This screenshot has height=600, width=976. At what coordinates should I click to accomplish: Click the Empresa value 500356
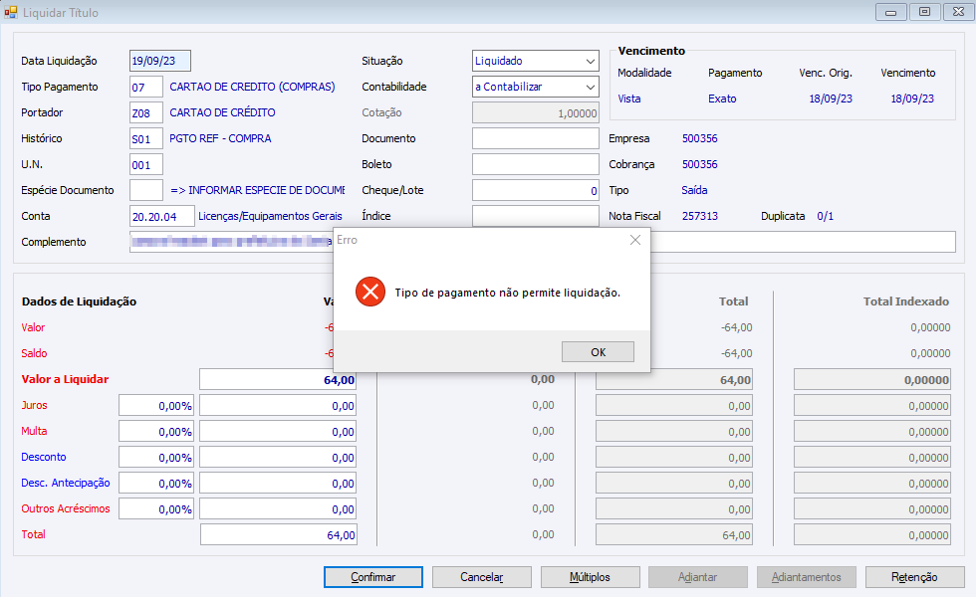tap(699, 138)
